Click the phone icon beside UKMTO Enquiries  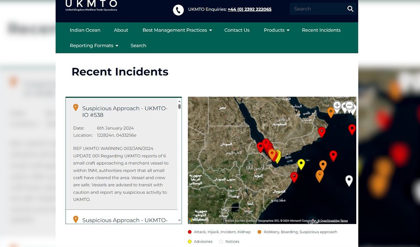(x=178, y=10)
